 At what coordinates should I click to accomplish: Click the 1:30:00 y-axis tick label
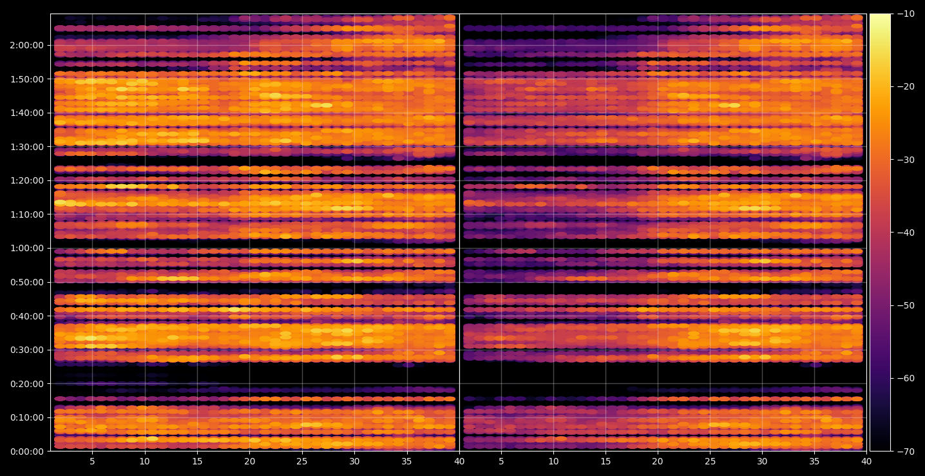27,147
